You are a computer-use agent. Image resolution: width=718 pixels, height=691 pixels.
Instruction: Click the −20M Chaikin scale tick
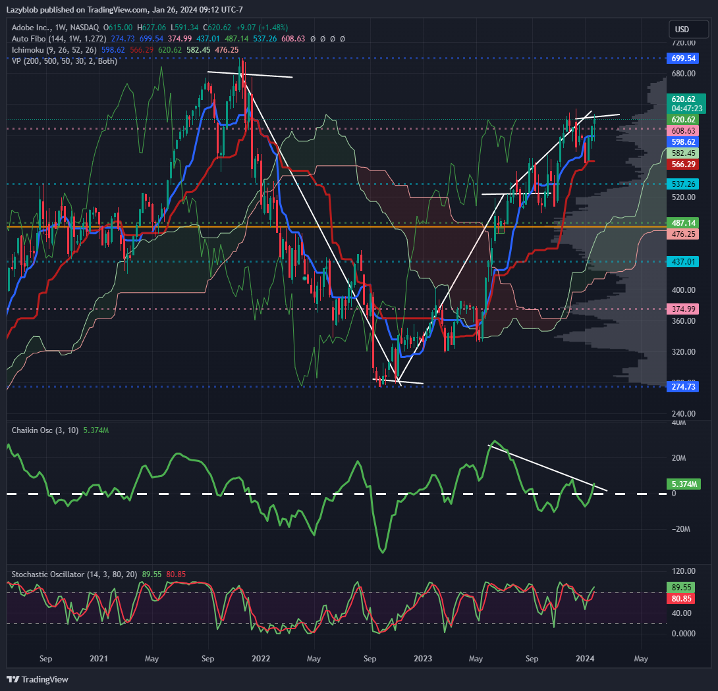(680, 529)
